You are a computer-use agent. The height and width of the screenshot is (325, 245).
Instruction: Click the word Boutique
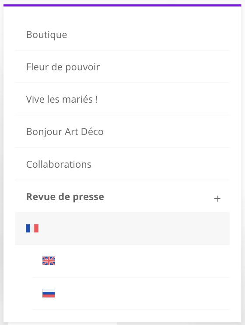(46, 35)
